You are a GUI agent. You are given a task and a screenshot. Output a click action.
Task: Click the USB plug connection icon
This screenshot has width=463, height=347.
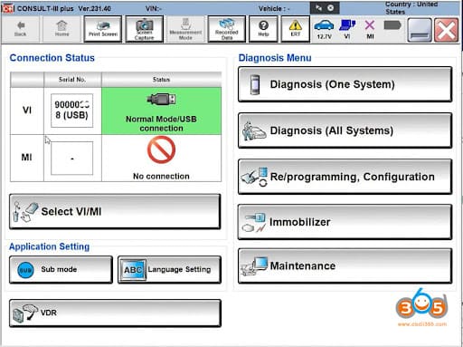tap(161, 100)
